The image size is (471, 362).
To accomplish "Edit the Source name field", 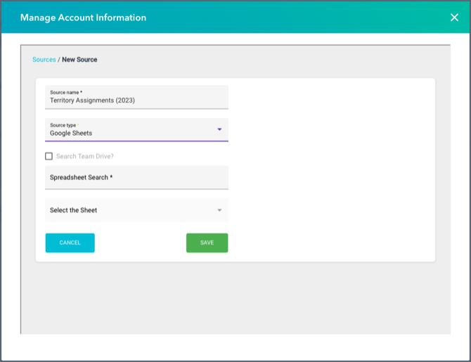I will (x=136, y=97).
